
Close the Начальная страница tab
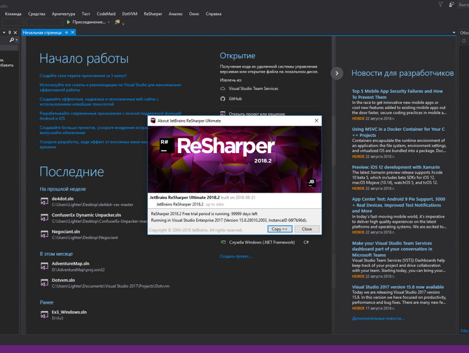pos(73,32)
